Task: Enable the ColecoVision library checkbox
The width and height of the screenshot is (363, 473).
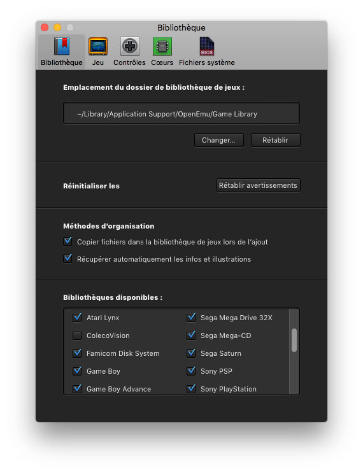Action: pyautogui.click(x=77, y=335)
